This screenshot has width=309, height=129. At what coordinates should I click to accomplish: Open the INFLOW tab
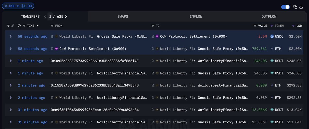click(x=196, y=16)
